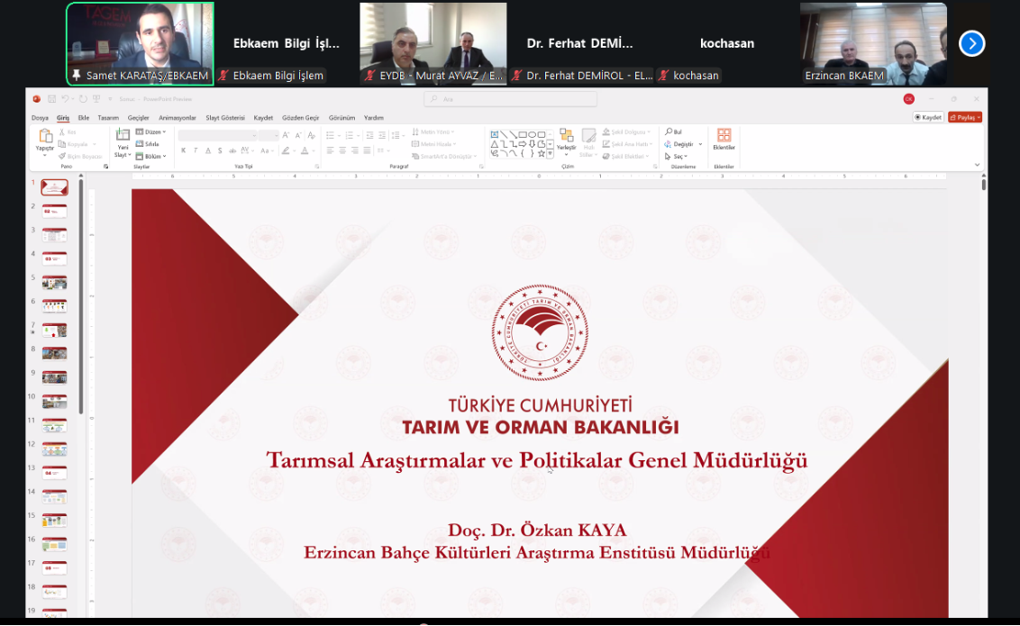
Task: Switch to the Slayt Gösterisi tab
Action: tap(225, 118)
